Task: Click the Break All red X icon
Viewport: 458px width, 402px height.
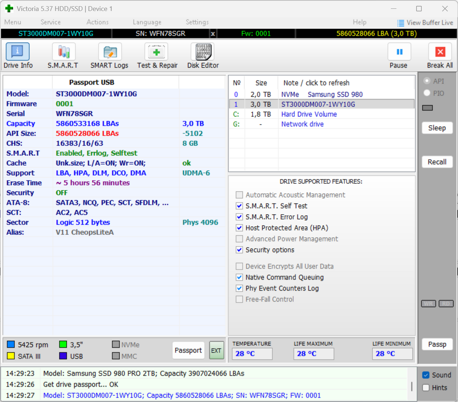Action: click(440, 52)
